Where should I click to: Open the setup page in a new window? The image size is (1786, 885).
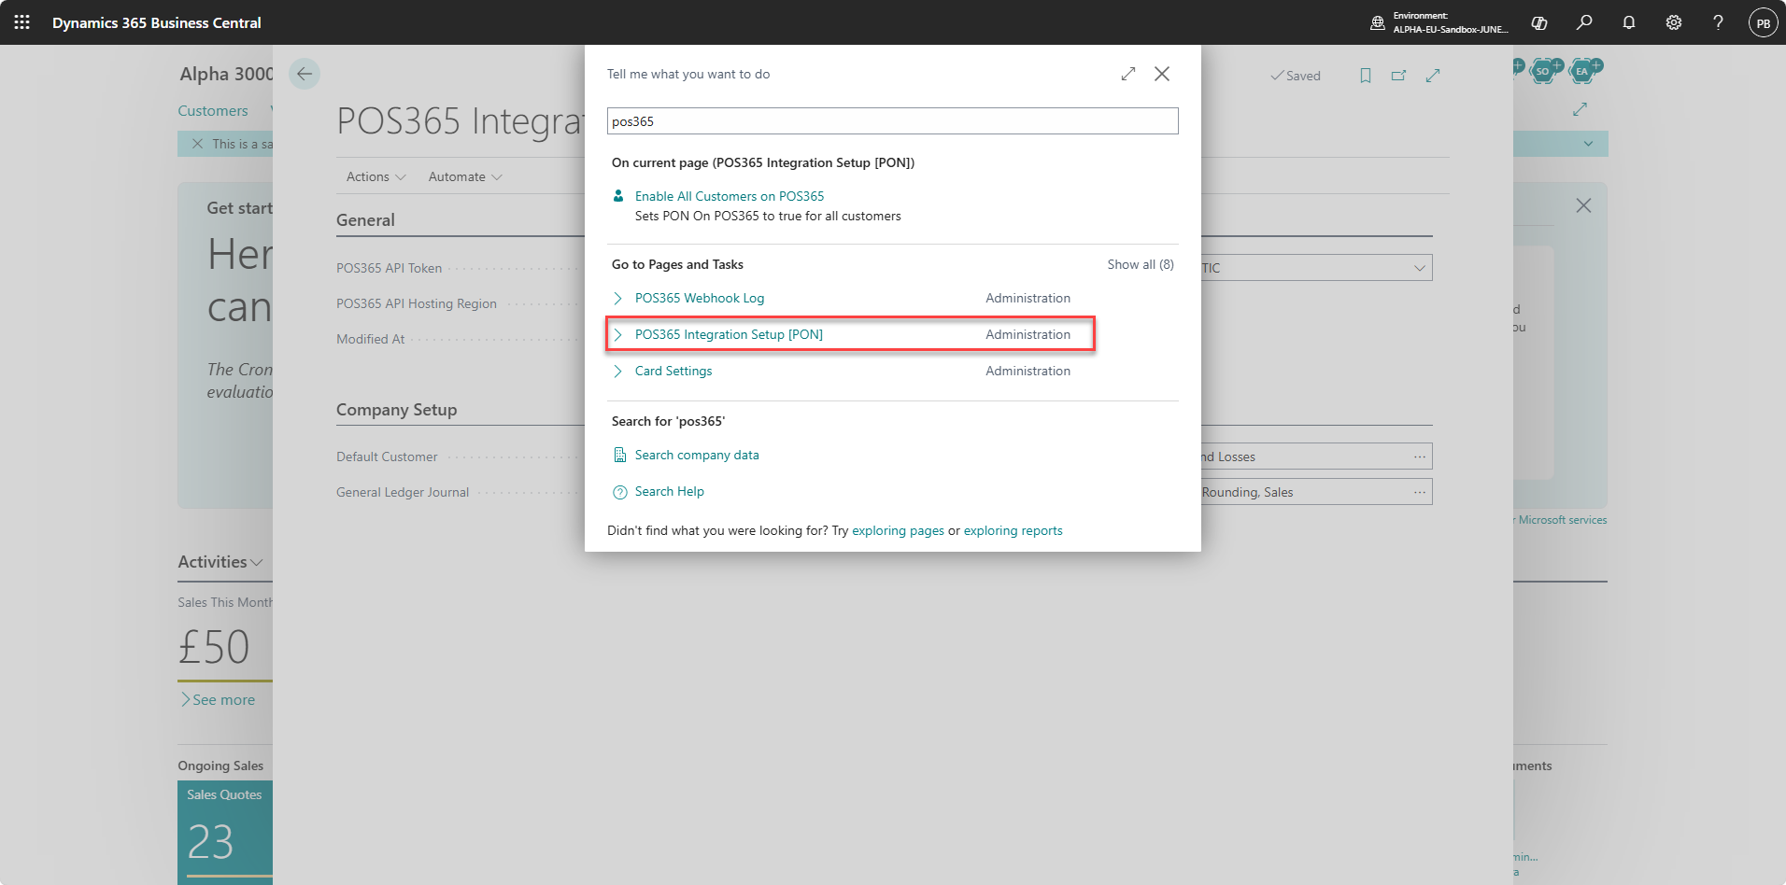pos(1398,76)
